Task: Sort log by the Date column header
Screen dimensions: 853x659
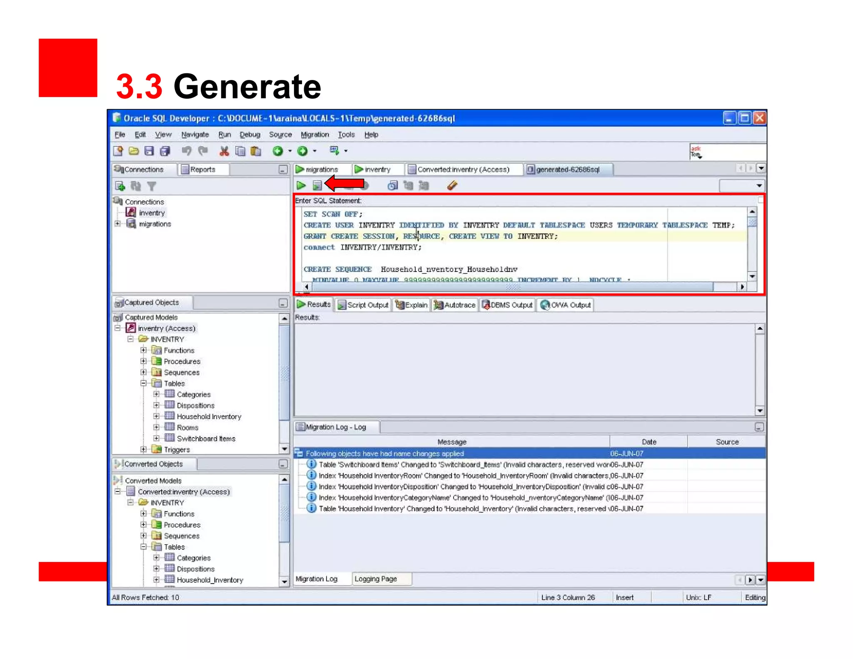Action: tap(649, 442)
